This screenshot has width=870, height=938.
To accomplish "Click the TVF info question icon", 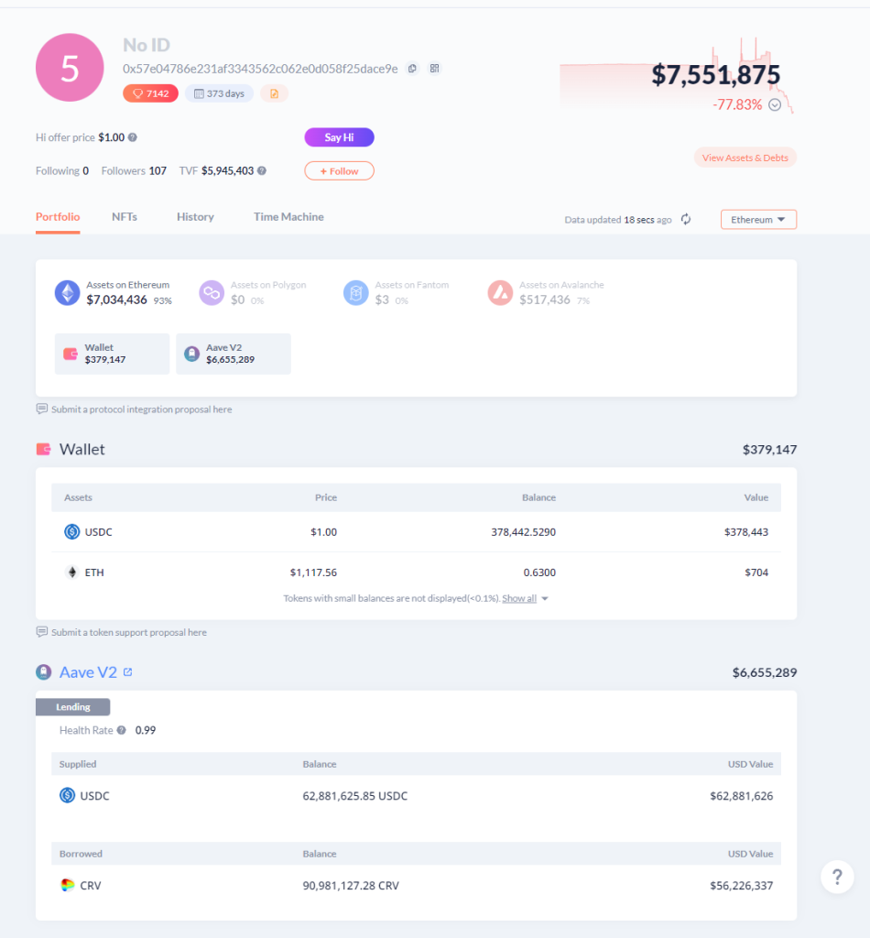I will pyautogui.click(x=262, y=171).
